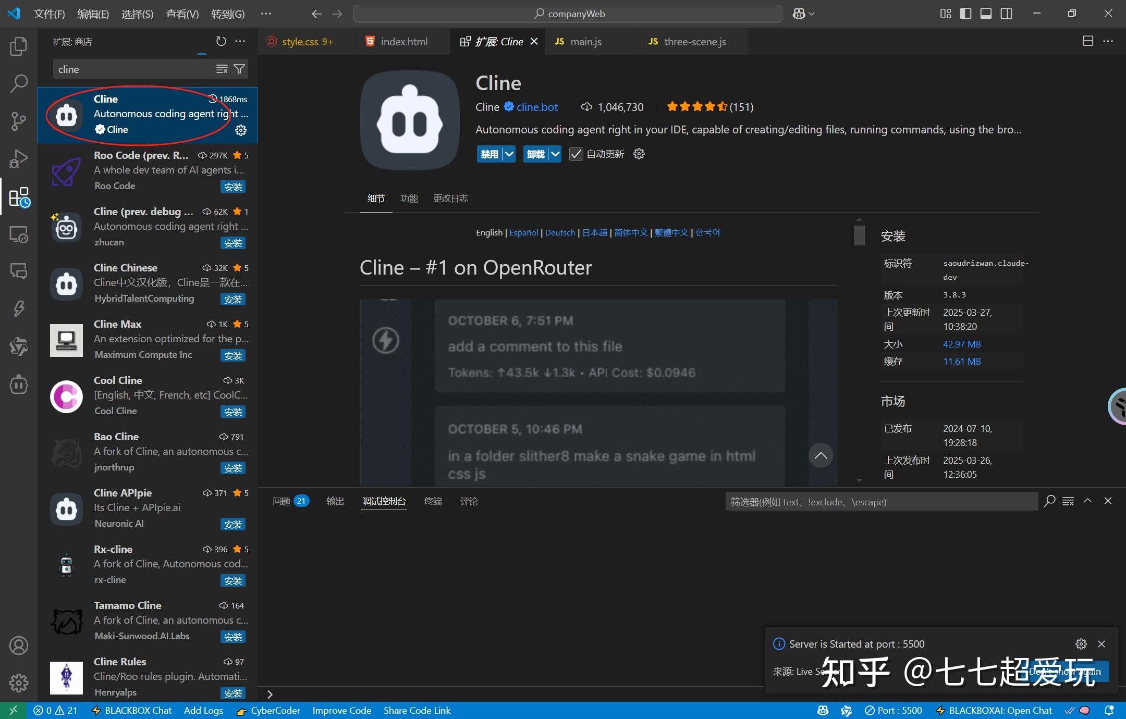Open the Accounts icon in activity bar

click(x=19, y=646)
